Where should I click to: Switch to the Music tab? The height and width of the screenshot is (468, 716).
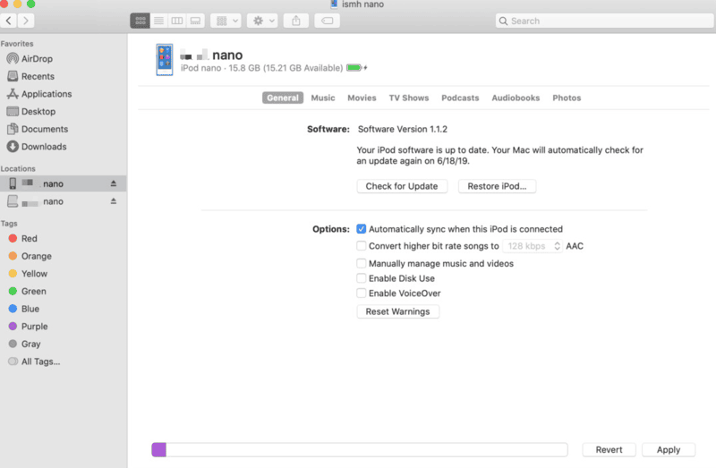[323, 98]
